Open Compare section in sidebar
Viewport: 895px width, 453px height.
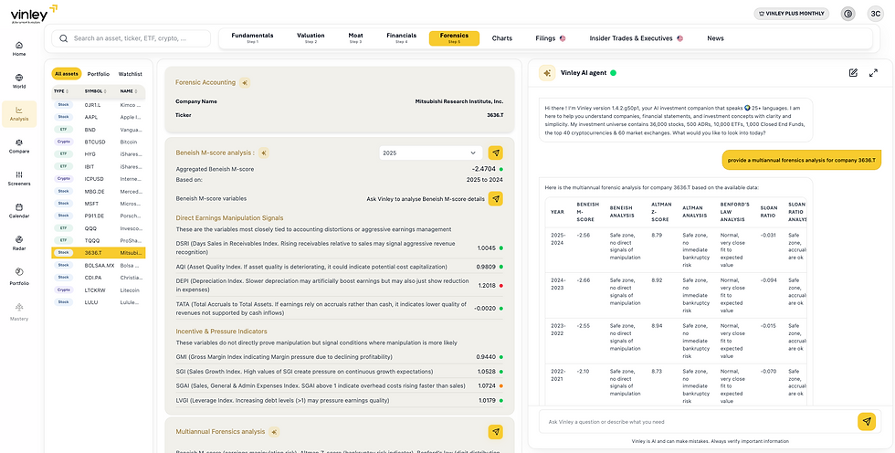[x=19, y=146]
